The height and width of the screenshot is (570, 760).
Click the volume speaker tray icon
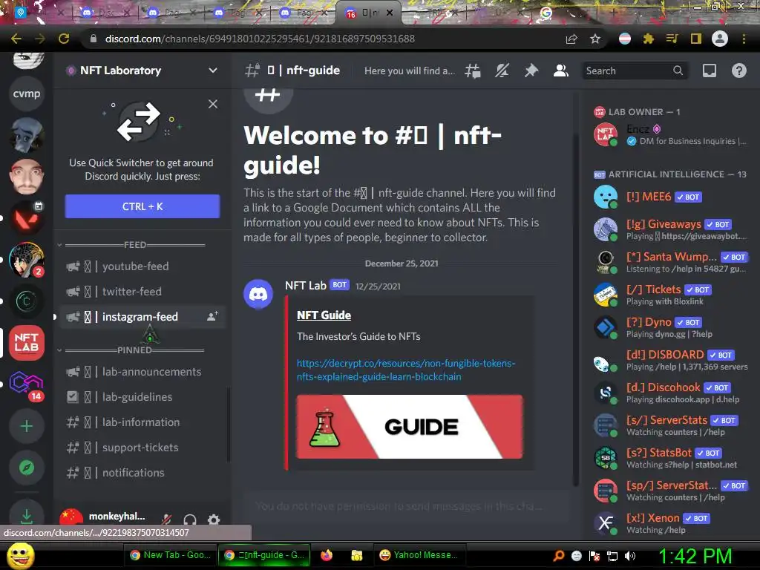coord(630,556)
